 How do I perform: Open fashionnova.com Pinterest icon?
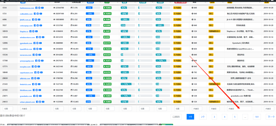39,8
